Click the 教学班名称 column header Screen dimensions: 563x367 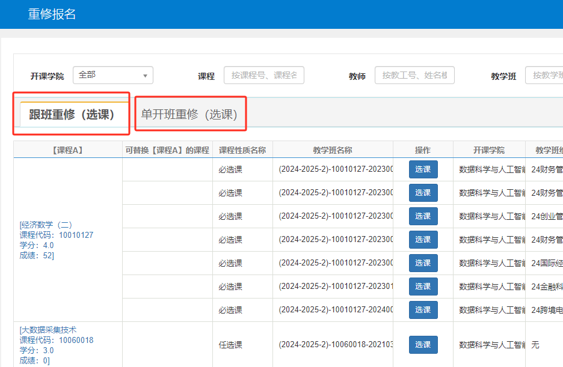pyautogui.click(x=333, y=150)
